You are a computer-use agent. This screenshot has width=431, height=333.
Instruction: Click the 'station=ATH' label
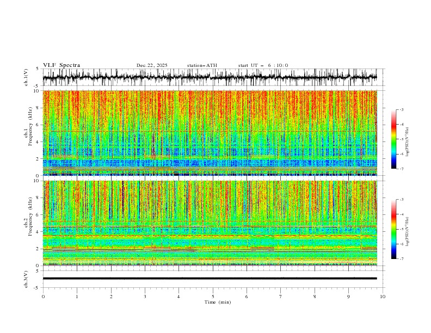[x=202, y=65]
